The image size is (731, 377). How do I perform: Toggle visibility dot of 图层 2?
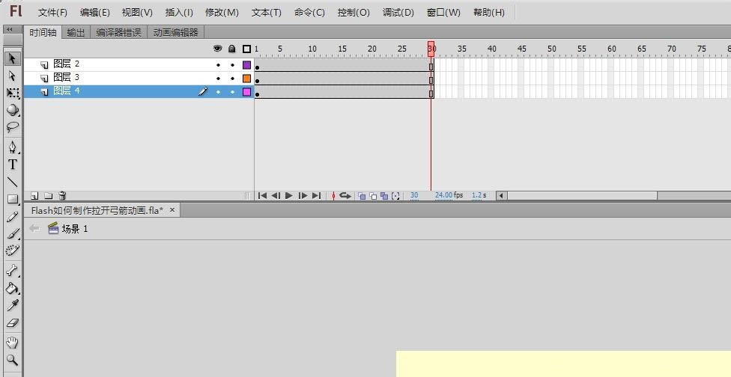tap(218, 65)
